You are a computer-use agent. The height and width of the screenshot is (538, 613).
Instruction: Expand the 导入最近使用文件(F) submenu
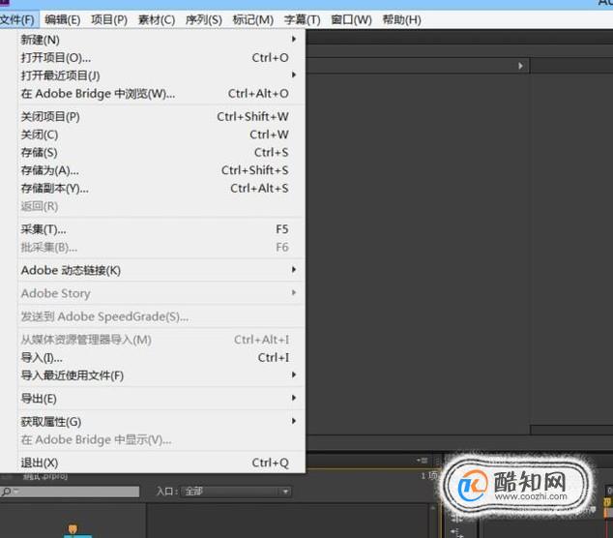161,375
